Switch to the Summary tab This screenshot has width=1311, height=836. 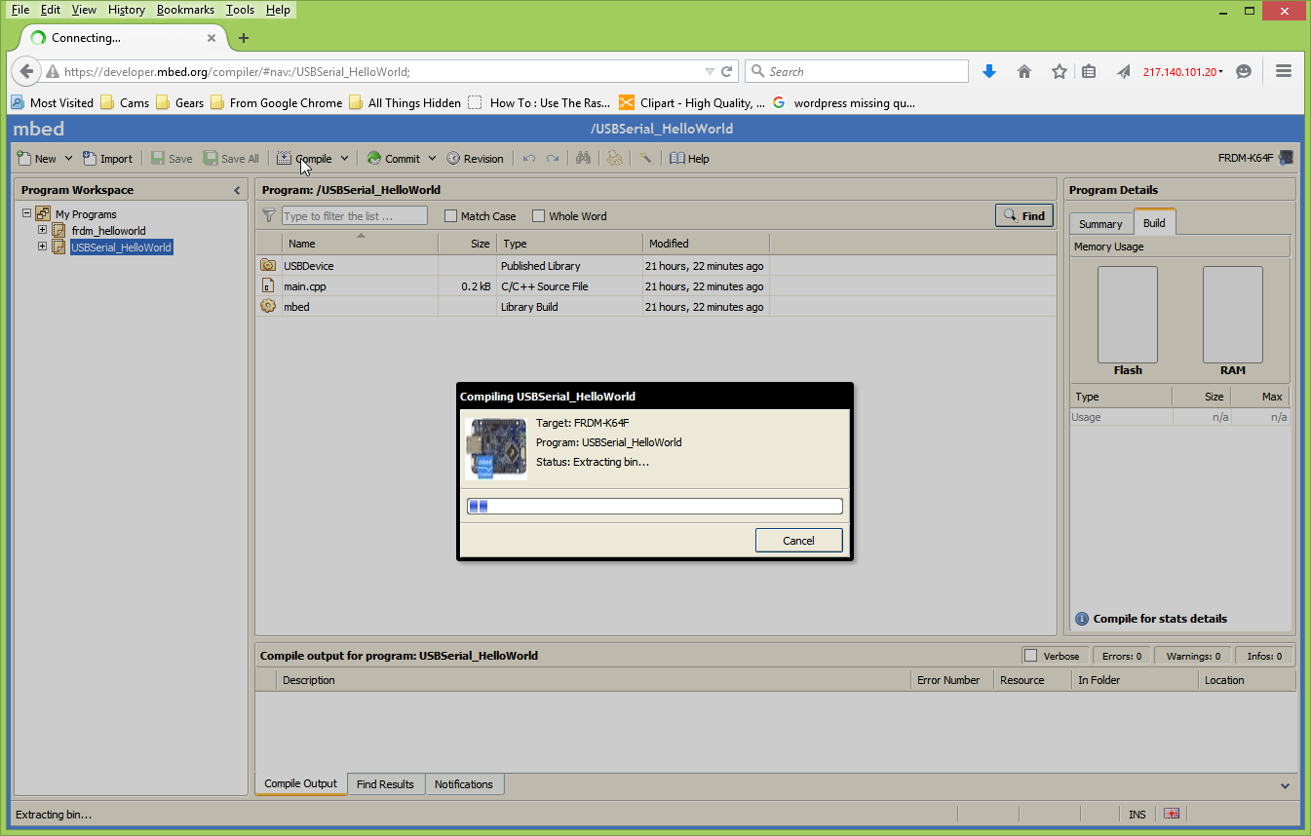[x=1100, y=223]
